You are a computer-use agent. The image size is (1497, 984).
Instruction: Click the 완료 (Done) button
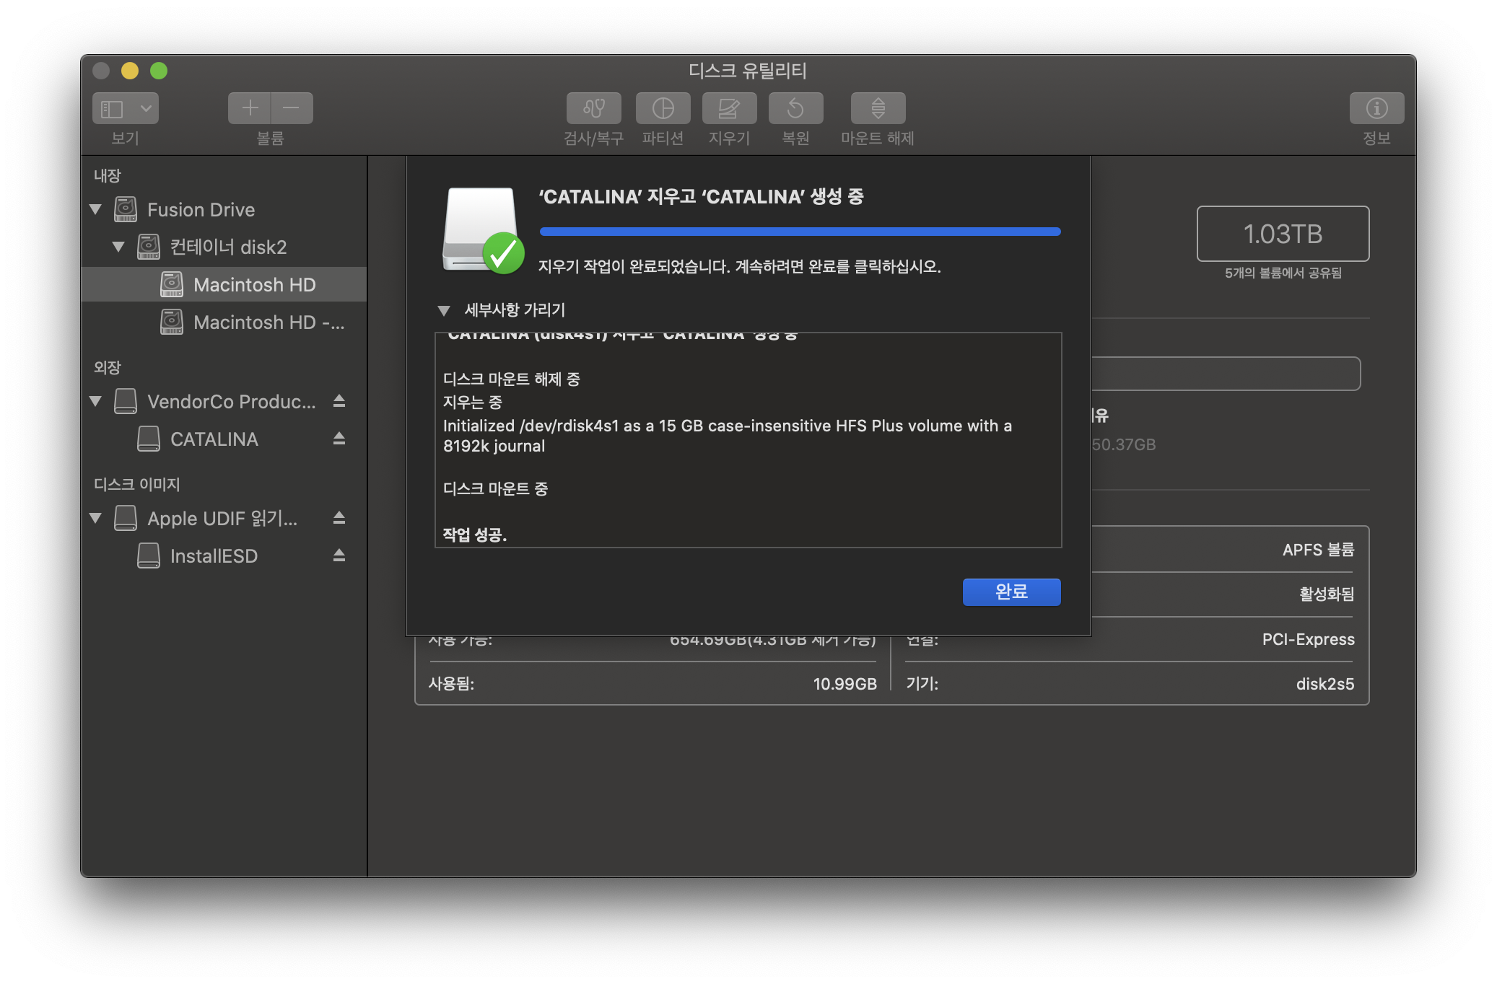tap(1011, 592)
